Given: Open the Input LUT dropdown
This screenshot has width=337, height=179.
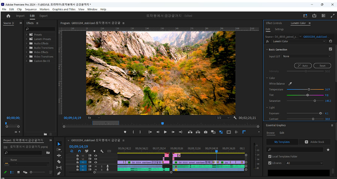Looking at the screenshot, I should (306, 56).
